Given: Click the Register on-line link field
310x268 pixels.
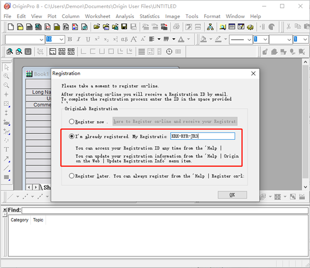Looking at the screenshot, I should 175,122.
